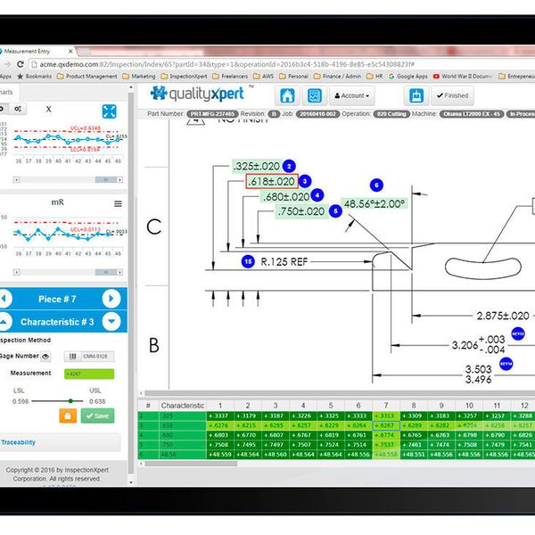Click the +.3337 cell in row 2
535x535 pixels.
tap(220, 416)
